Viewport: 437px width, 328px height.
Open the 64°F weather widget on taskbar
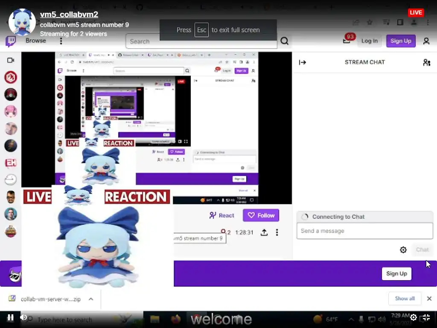pos(325,319)
